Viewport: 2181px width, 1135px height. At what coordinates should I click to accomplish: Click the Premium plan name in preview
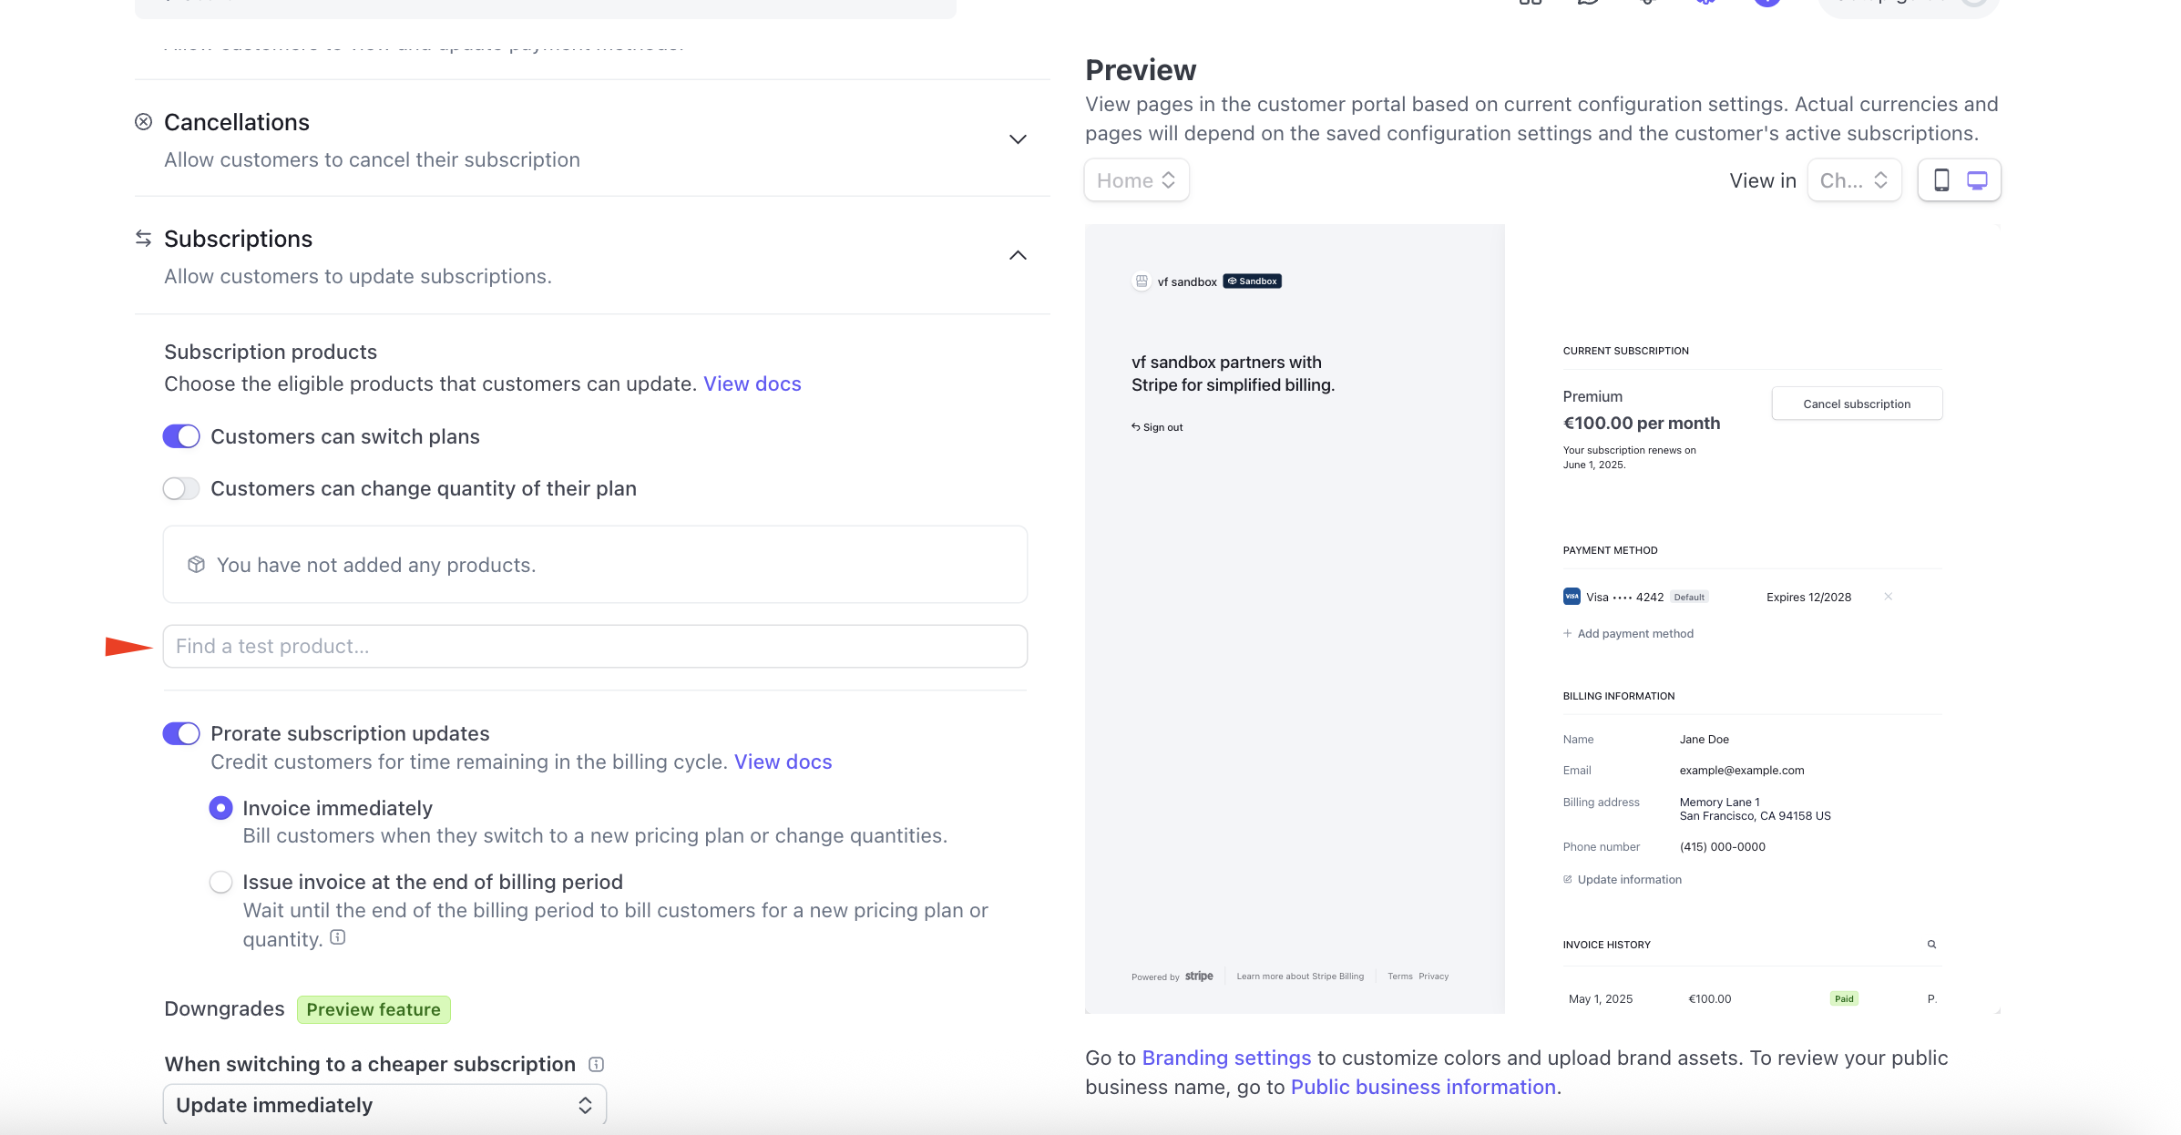pos(1592,396)
